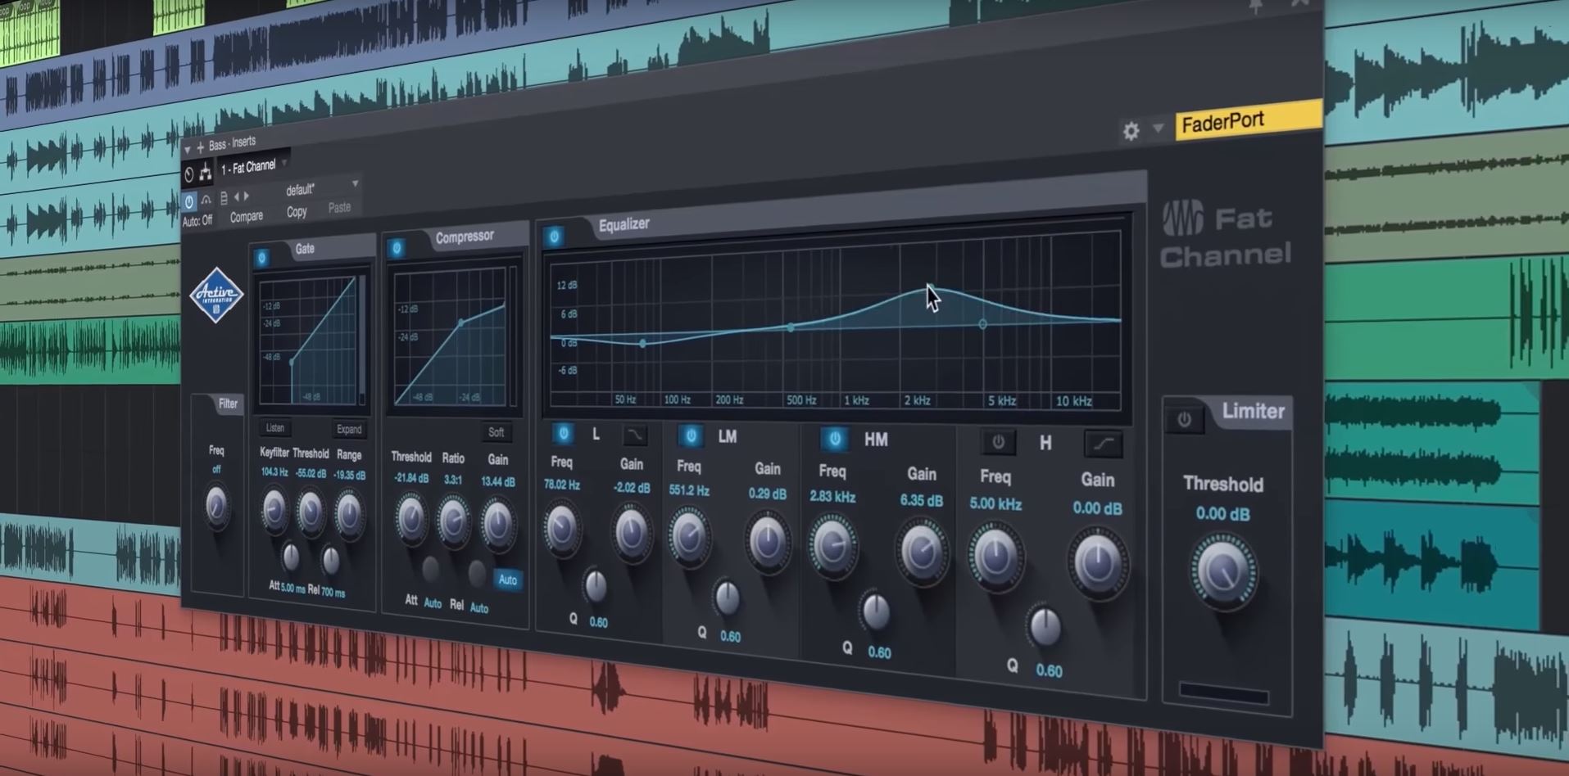
Task: Open FaderPort settings gear icon
Action: [1131, 131]
